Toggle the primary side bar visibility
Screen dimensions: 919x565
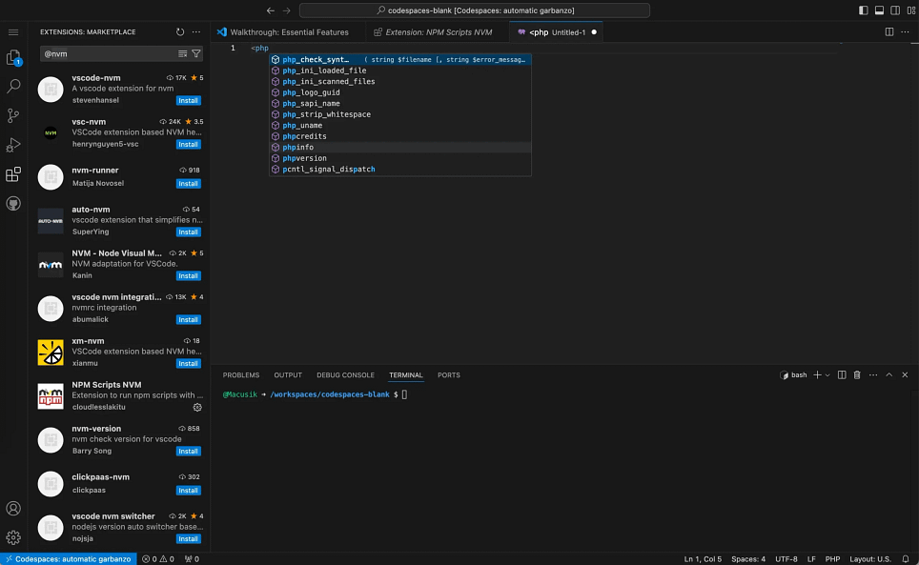(x=864, y=10)
